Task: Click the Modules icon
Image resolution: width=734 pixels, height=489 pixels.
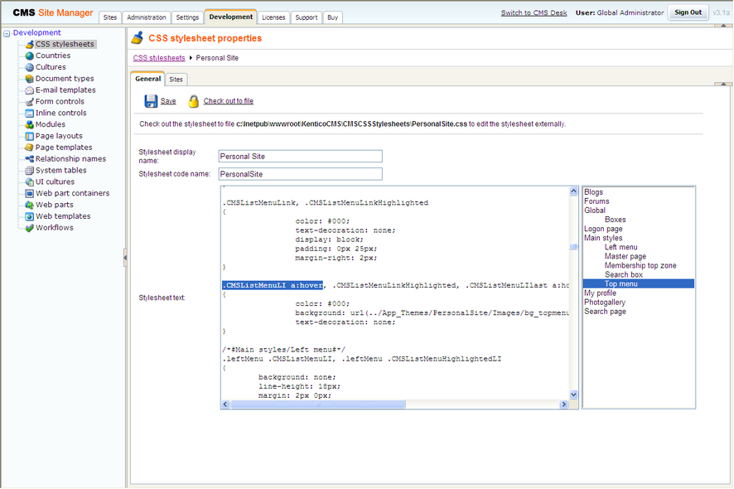Action: 30,124
